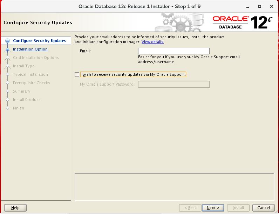Screen dimensions: 279x214
Task: Click the Email input field
Action: [173, 51]
